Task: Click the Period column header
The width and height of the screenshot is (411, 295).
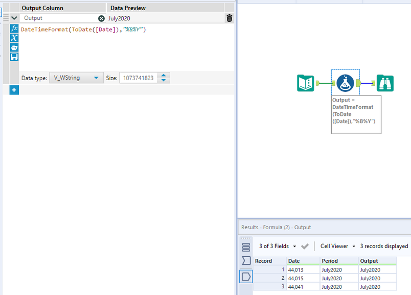Action: click(x=339, y=261)
